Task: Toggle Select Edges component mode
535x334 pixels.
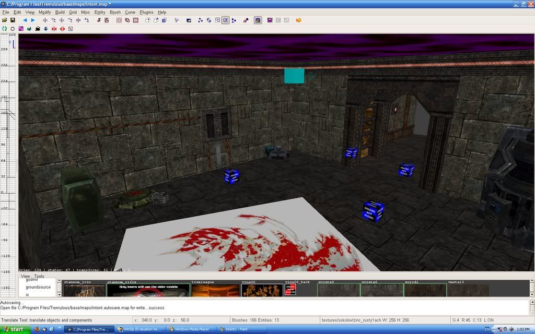Action: point(156,20)
